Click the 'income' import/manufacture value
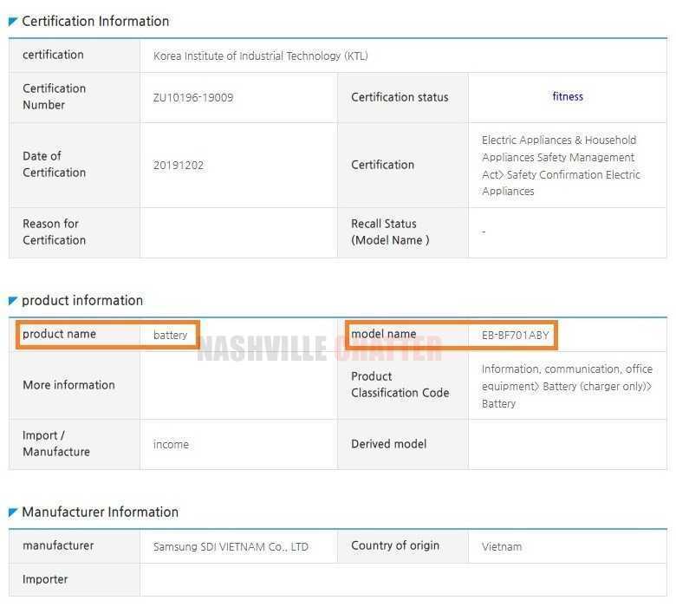 (171, 444)
